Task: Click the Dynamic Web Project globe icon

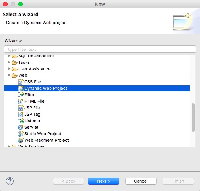Action: coord(21,88)
